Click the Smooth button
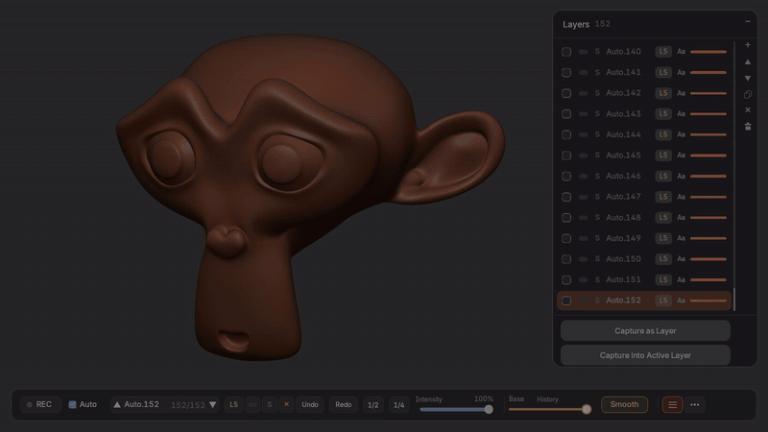This screenshot has height=432, width=768. (x=625, y=404)
